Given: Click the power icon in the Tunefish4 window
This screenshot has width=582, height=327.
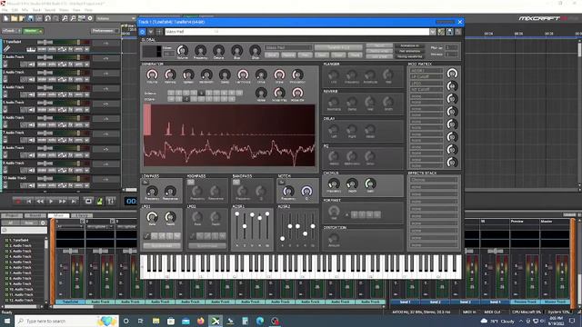Looking at the screenshot, I should coord(142,32).
